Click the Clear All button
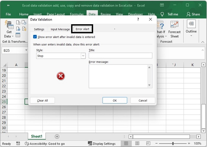207x147 pixels. point(42,100)
